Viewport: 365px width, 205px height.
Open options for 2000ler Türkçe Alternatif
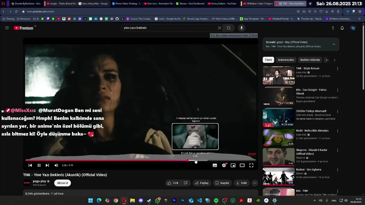[338, 111]
